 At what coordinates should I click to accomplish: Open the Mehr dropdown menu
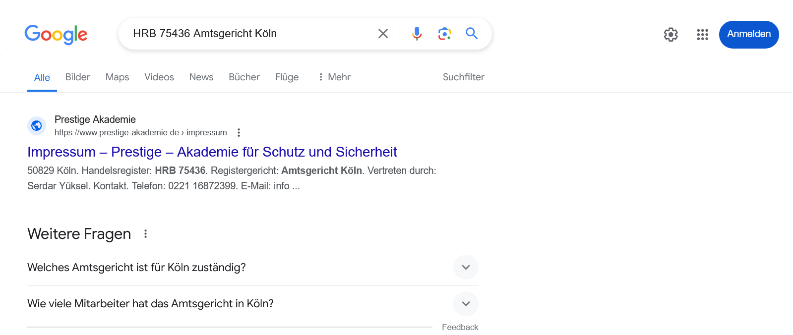(x=334, y=77)
